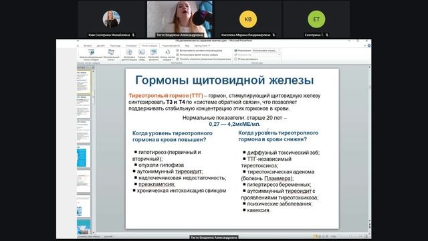Switch to the Анимация ribbon tab
Screen dimensions: 428x241
(x=131, y=46)
